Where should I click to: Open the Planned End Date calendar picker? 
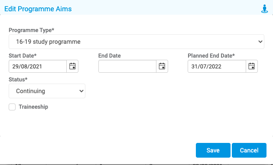252,66
